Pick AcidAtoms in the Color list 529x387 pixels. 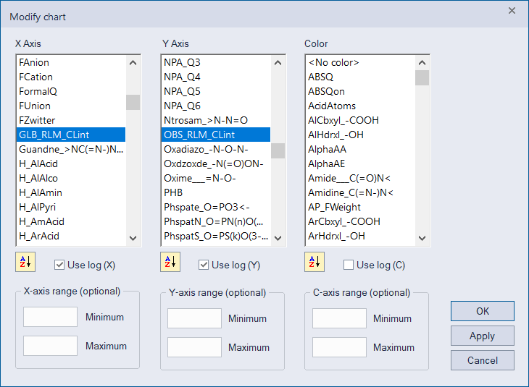pyautogui.click(x=360, y=106)
